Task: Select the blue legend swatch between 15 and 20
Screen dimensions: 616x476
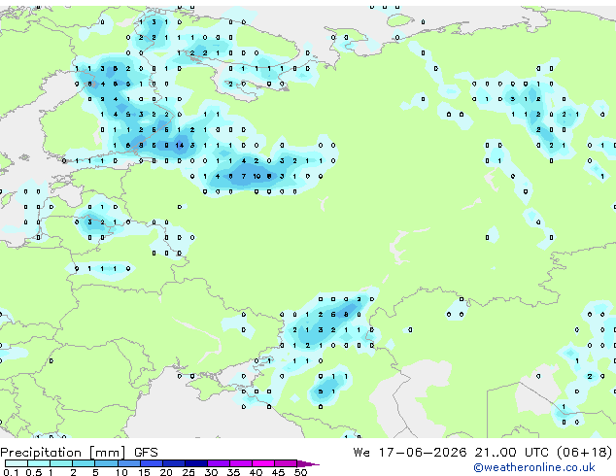Action: coord(152,463)
